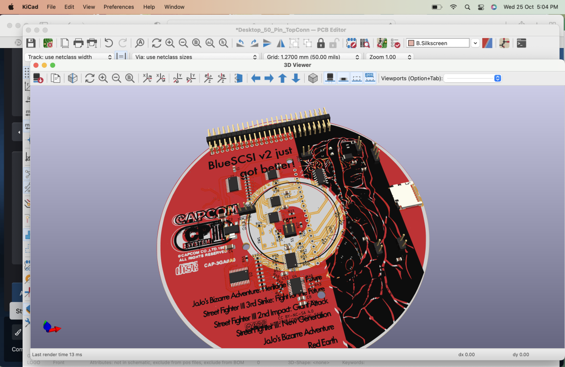
Task: Open the Window menu
Action: (174, 7)
